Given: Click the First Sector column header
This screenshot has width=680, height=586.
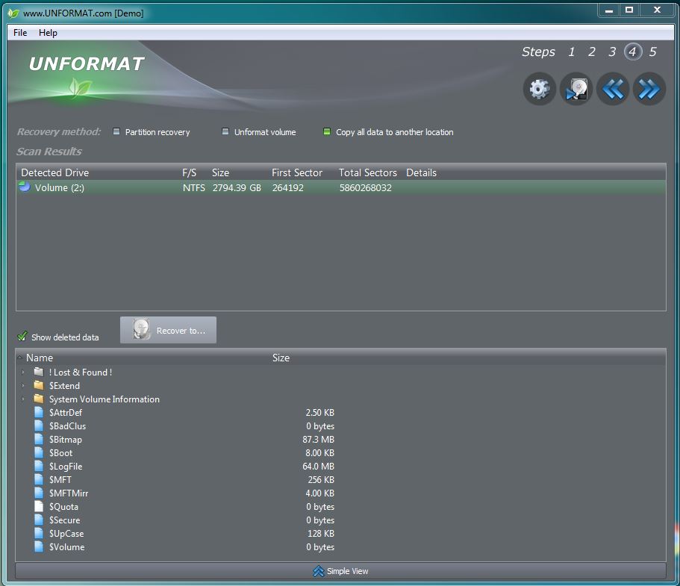Looking at the screenshot, I should 297,172.
